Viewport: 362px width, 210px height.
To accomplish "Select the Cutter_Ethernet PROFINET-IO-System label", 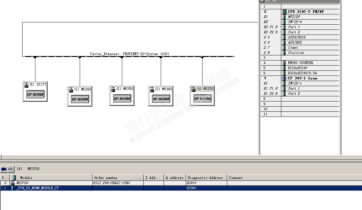I will coord(130,54).
